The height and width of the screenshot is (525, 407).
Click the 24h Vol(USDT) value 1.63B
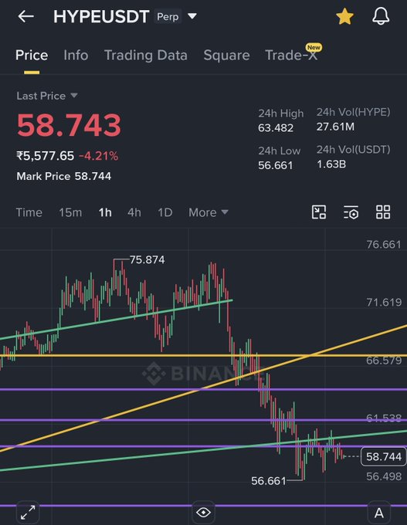coord(331,164)
